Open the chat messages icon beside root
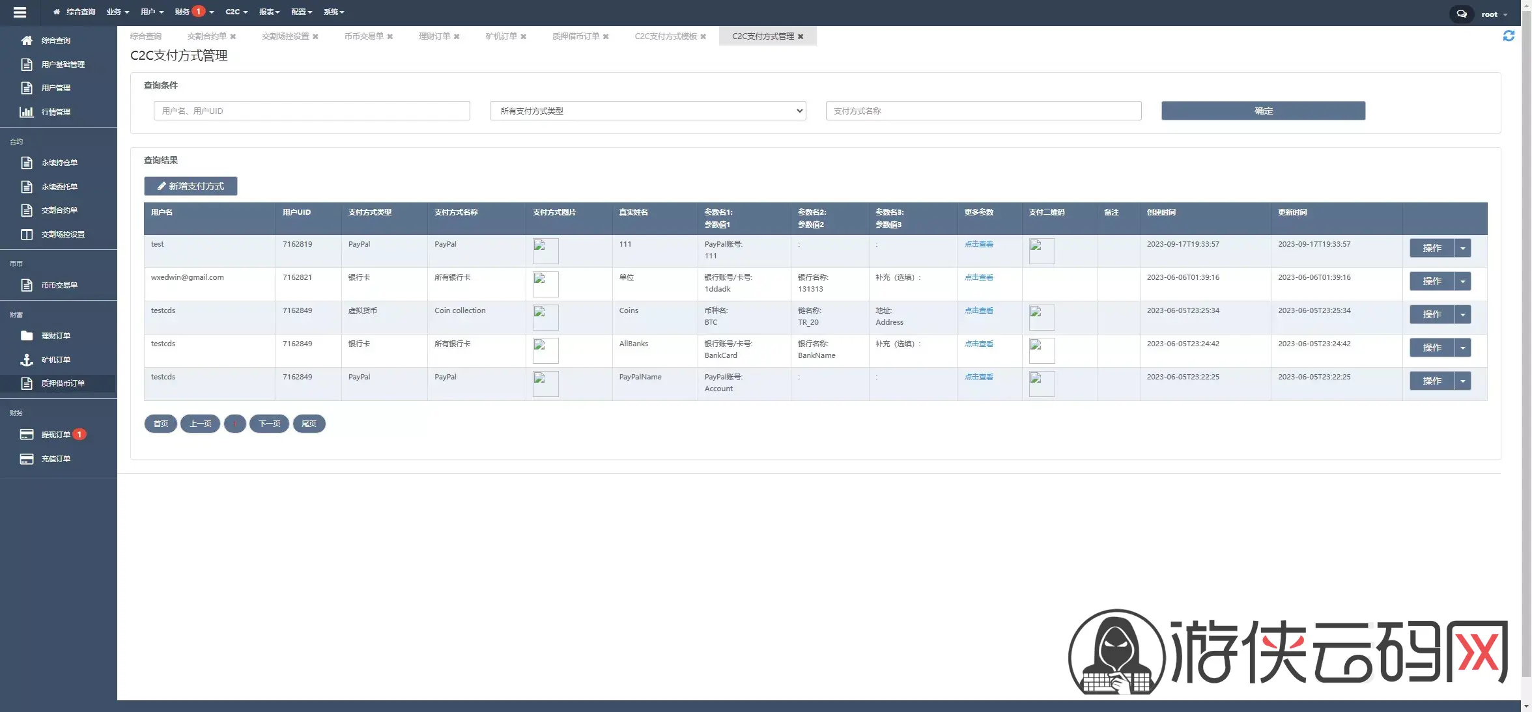1532x712 pixels. 1462,14
